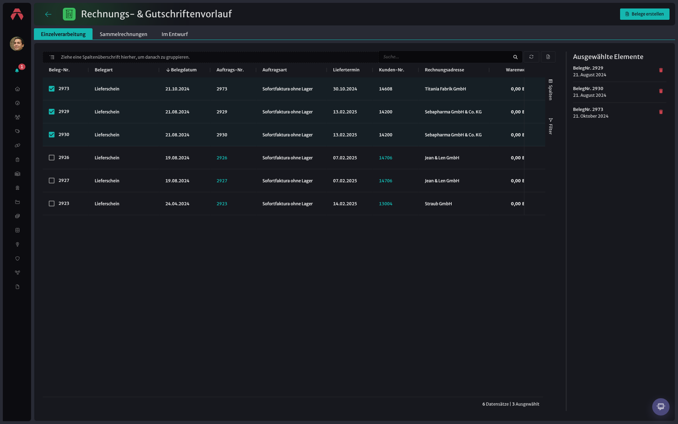Open Auftrags-Nr. link 2927
Image resolution: width=678 pixels, height=424 pixels.
pyautogui.click(x=222, y=181)
